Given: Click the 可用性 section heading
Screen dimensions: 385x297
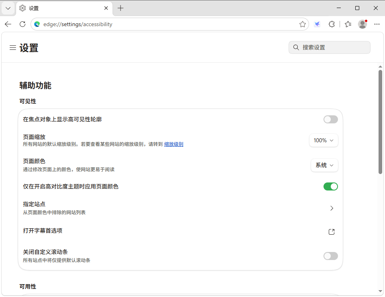Looking at the screenshot, I should point(28,287).
